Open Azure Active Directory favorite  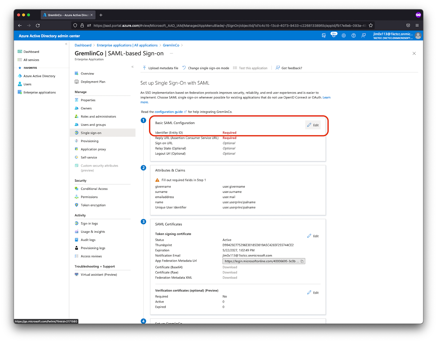[x=39, y=76]
